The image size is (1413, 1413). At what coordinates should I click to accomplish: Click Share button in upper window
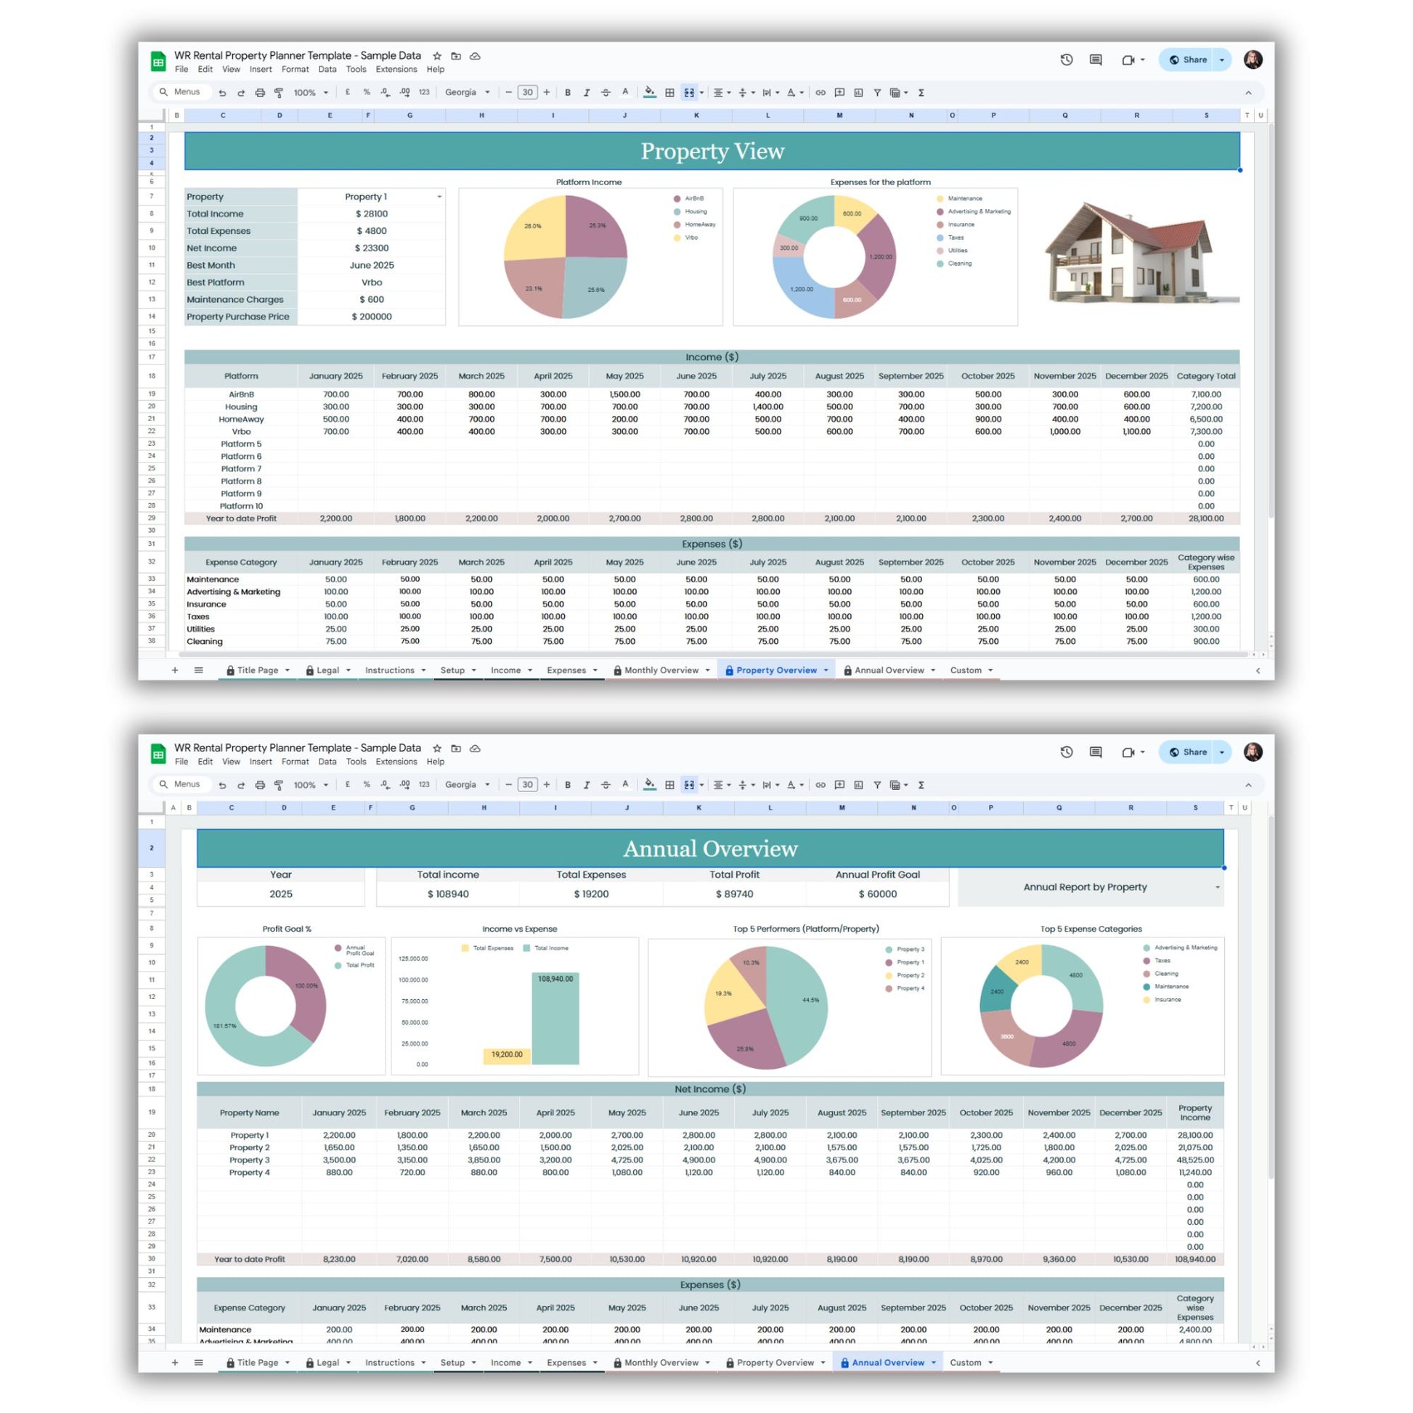click(1189, 60)
